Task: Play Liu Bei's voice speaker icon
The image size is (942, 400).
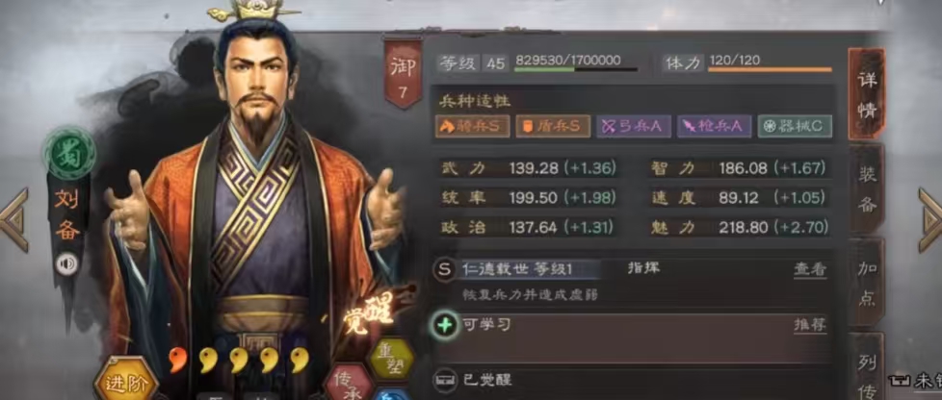Action: [66, 263]
